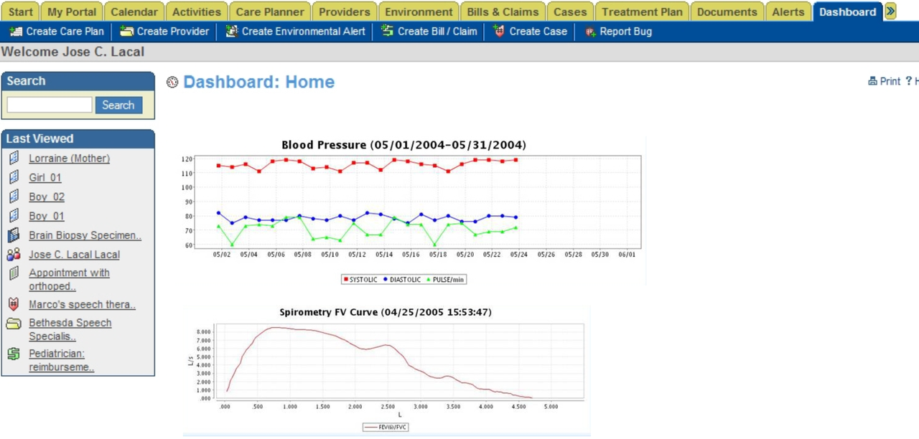Click inside the search text field
Viewport: 919px width, 439px height.
49,105
